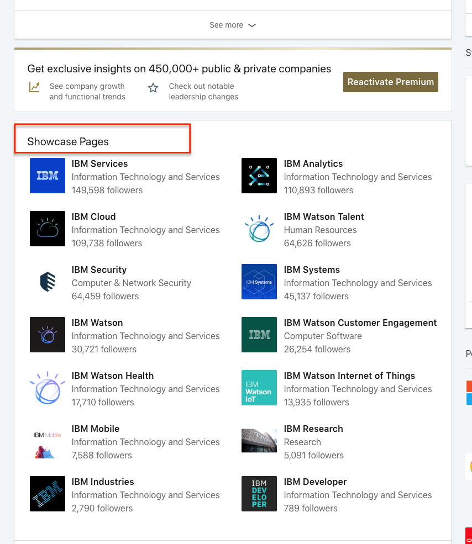Click the See more chevron arrow
Image resolution: width=472 pixels, height=544 pixels.
click(x=252, y=25)
